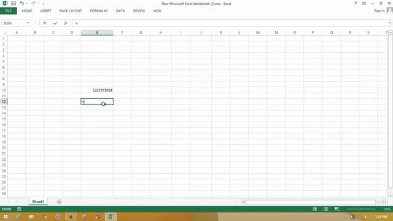Switch to Normal view in the status bar
Screen dimensions: 393x221
click(315, 209)
